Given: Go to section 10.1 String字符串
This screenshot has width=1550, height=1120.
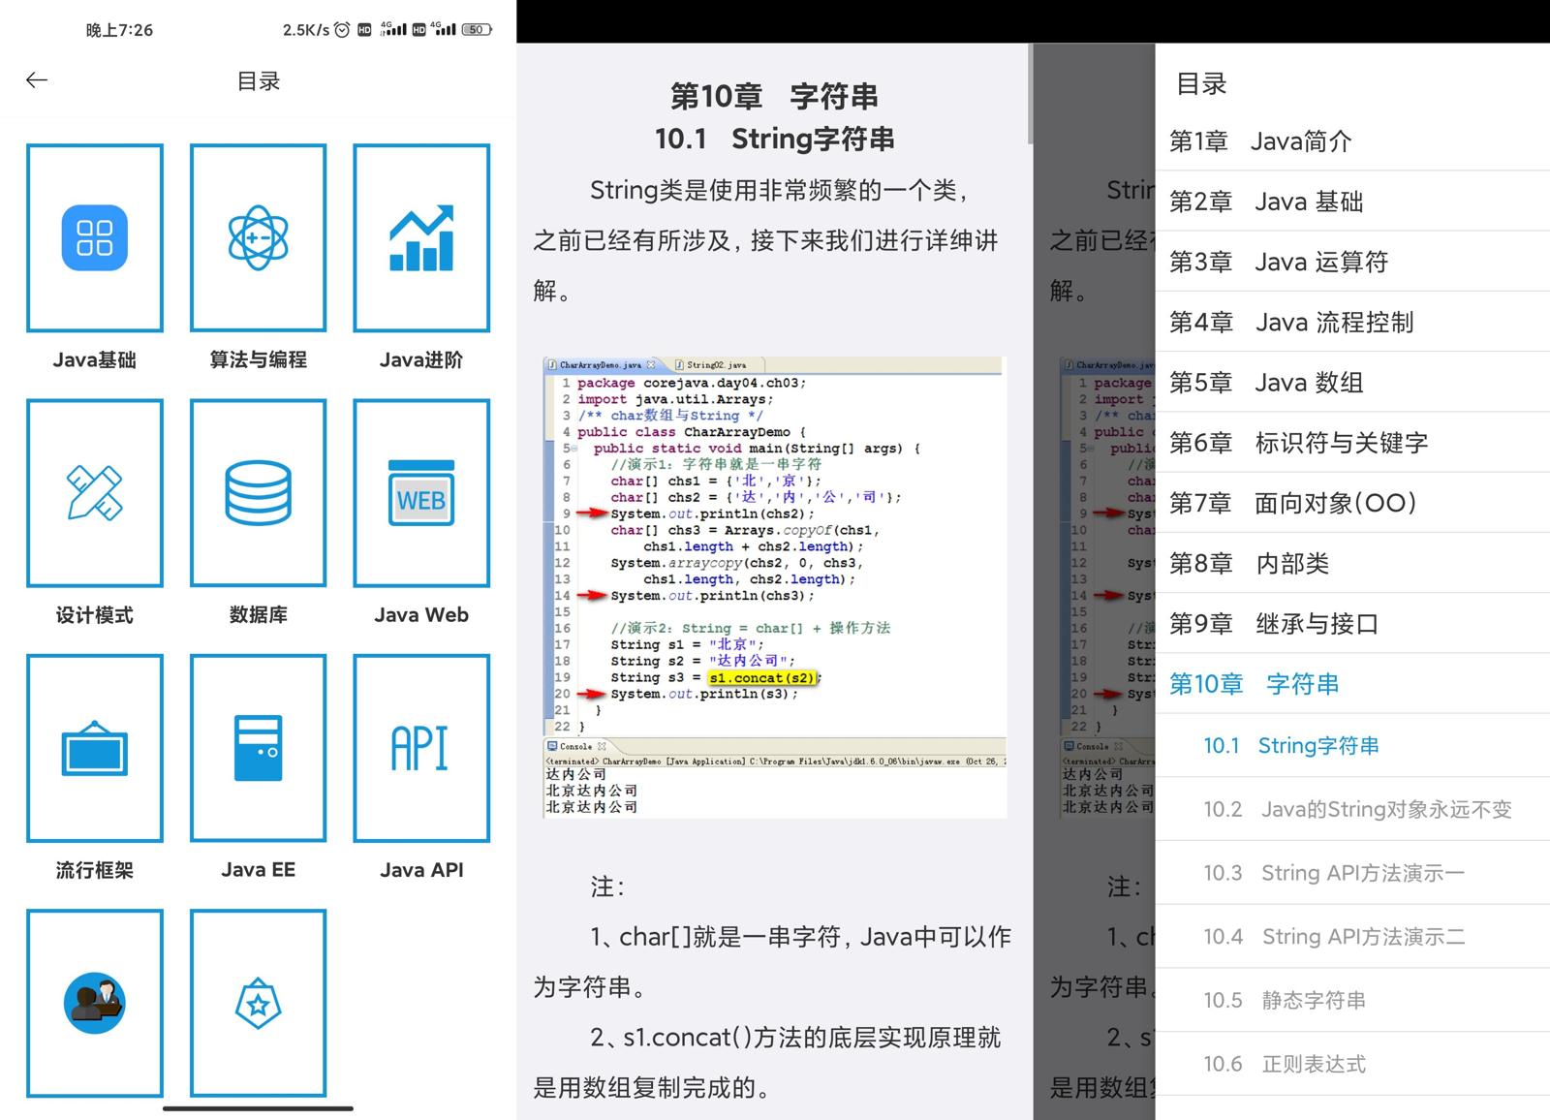Looking at the screenshot, I should tap(1291, 746).
